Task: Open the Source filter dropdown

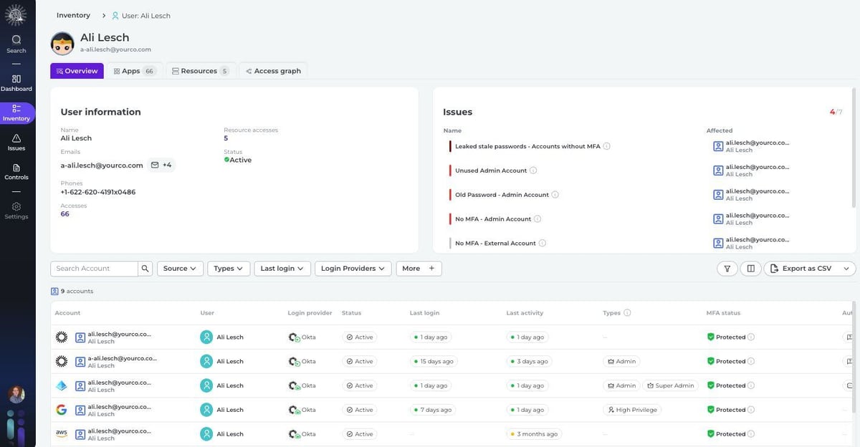Action: tap(180, 269)
